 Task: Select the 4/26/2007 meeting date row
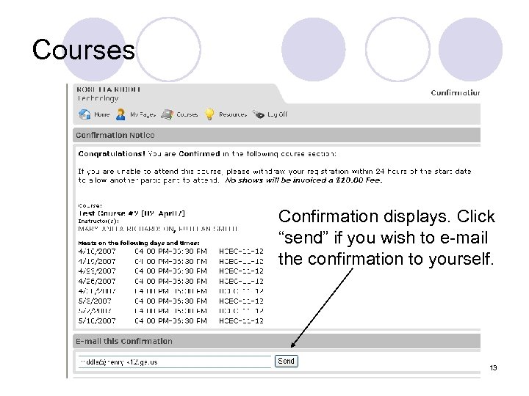170,281
